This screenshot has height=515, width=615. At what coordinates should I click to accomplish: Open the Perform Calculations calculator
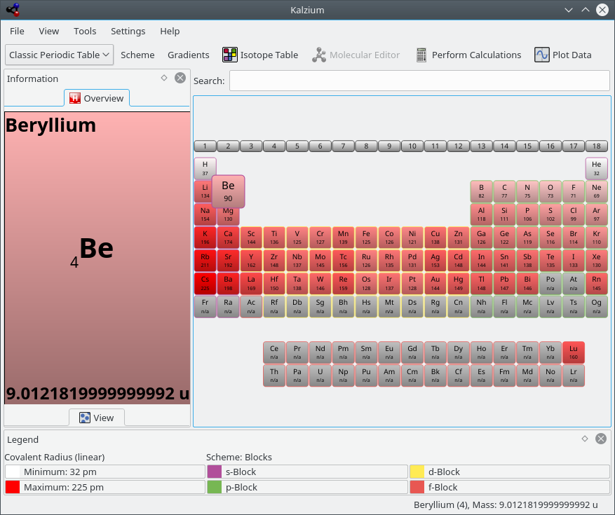click(468, 55)
